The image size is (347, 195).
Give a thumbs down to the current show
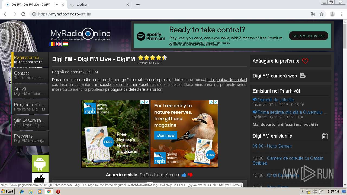[x=190, y=175]
